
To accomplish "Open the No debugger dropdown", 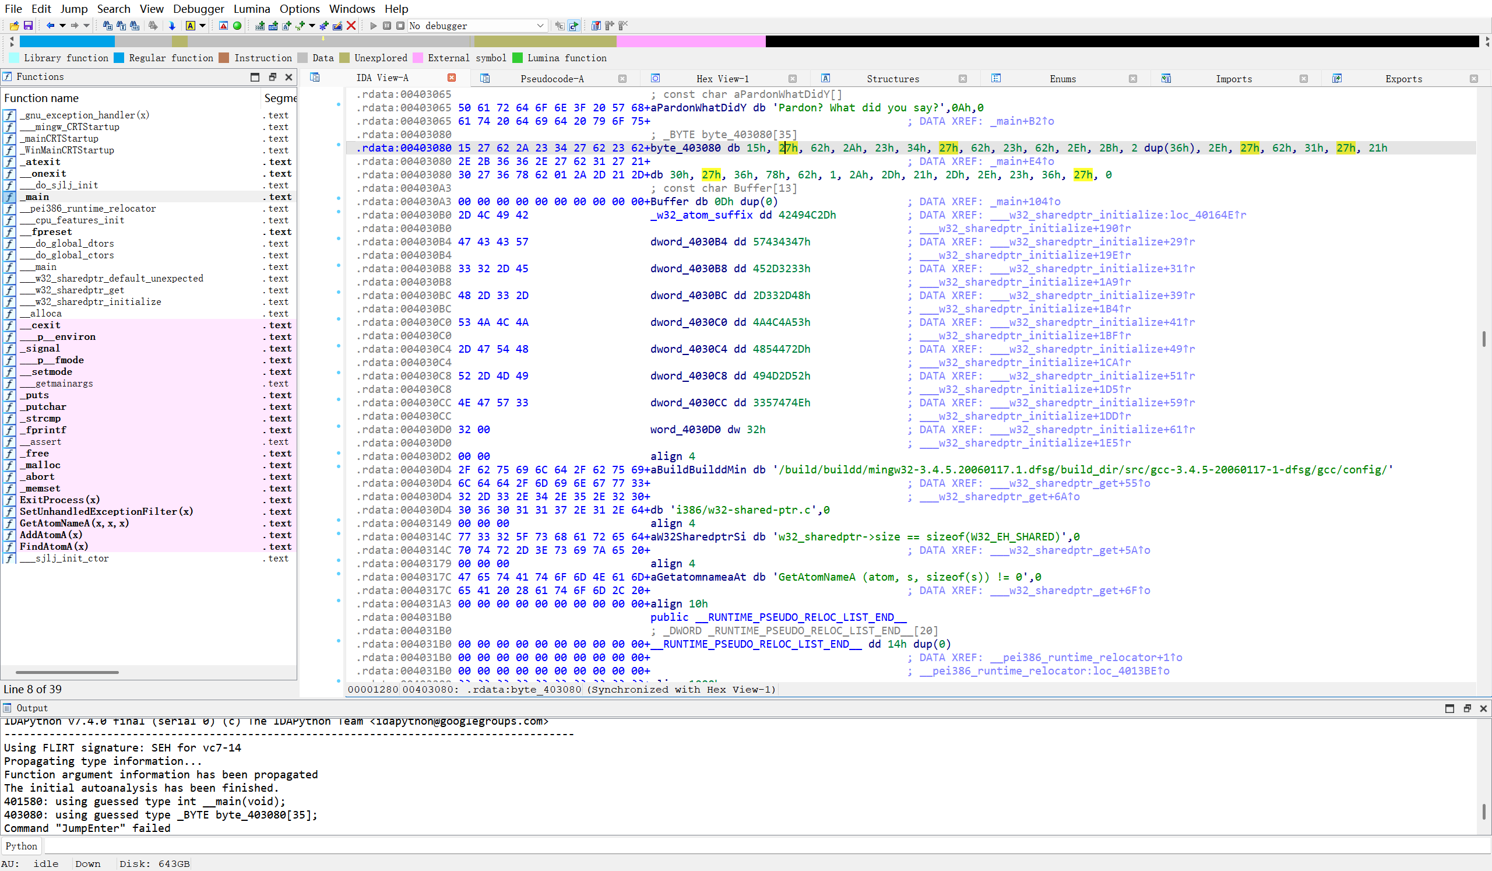I will (540, 26).
